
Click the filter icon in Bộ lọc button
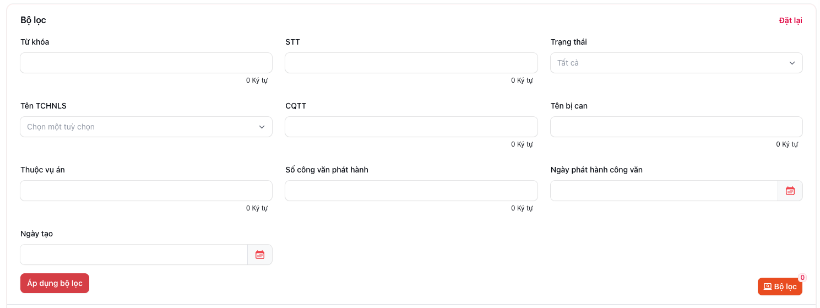coord(767,287)
